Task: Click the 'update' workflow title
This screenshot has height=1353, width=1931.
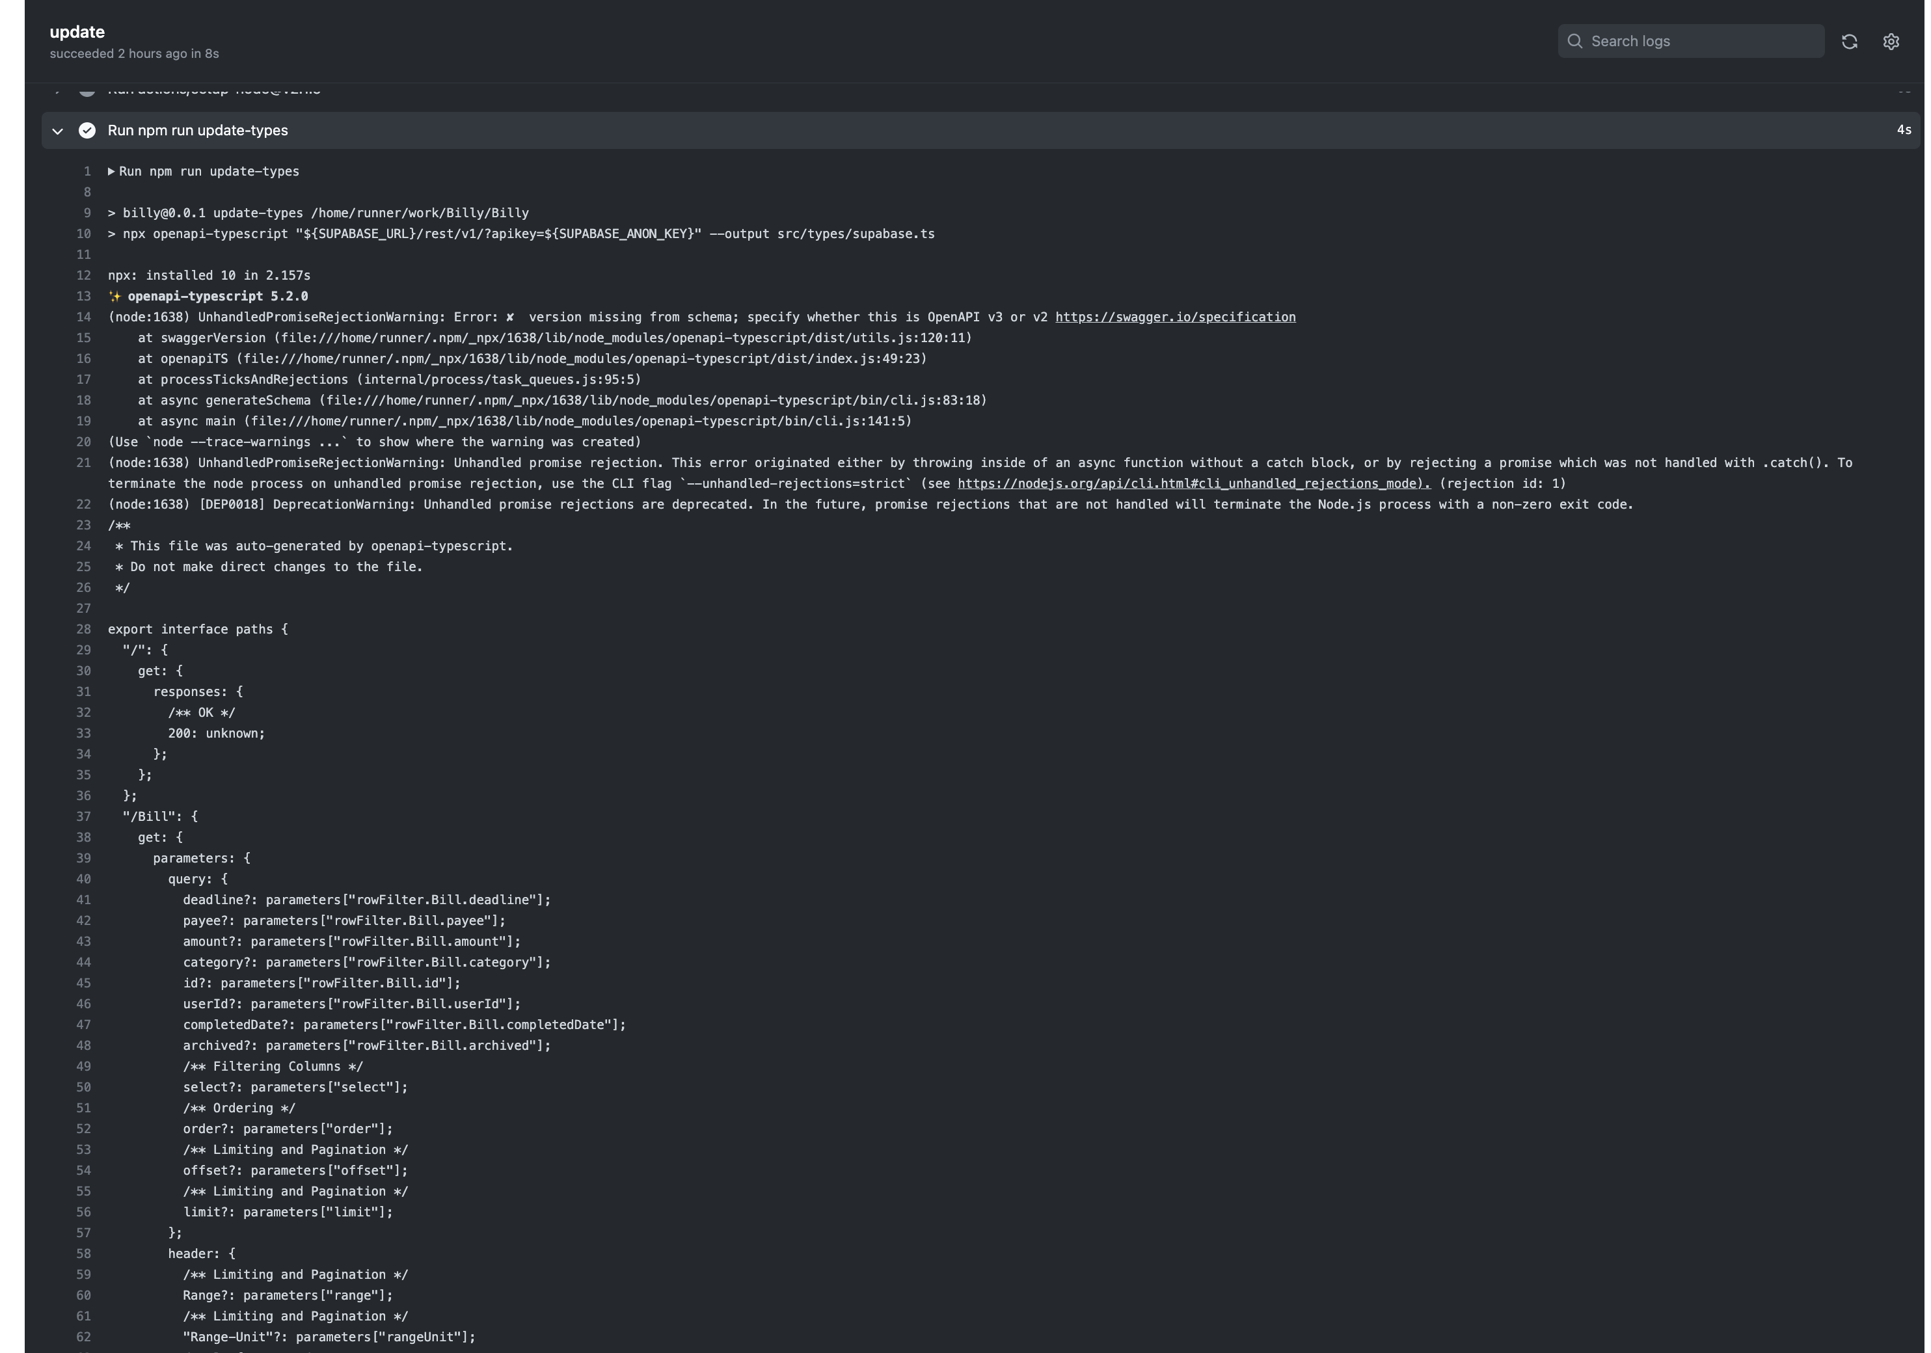Action: [x=77, y=31]
